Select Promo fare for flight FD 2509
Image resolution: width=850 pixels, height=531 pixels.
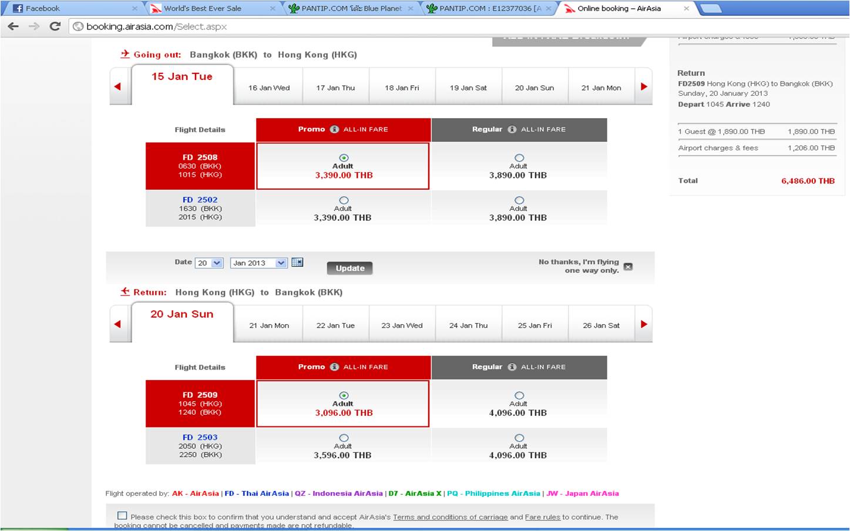pos(344,395)
